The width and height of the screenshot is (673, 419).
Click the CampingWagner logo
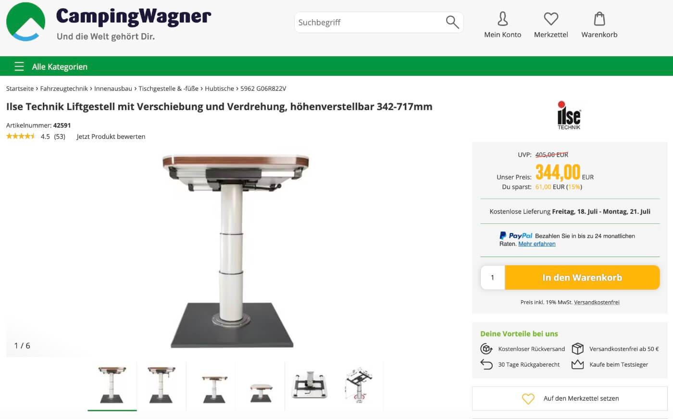[x=109, y=22]
